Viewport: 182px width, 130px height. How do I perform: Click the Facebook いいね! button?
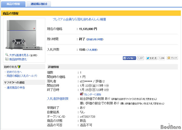(x=129, y=58)
